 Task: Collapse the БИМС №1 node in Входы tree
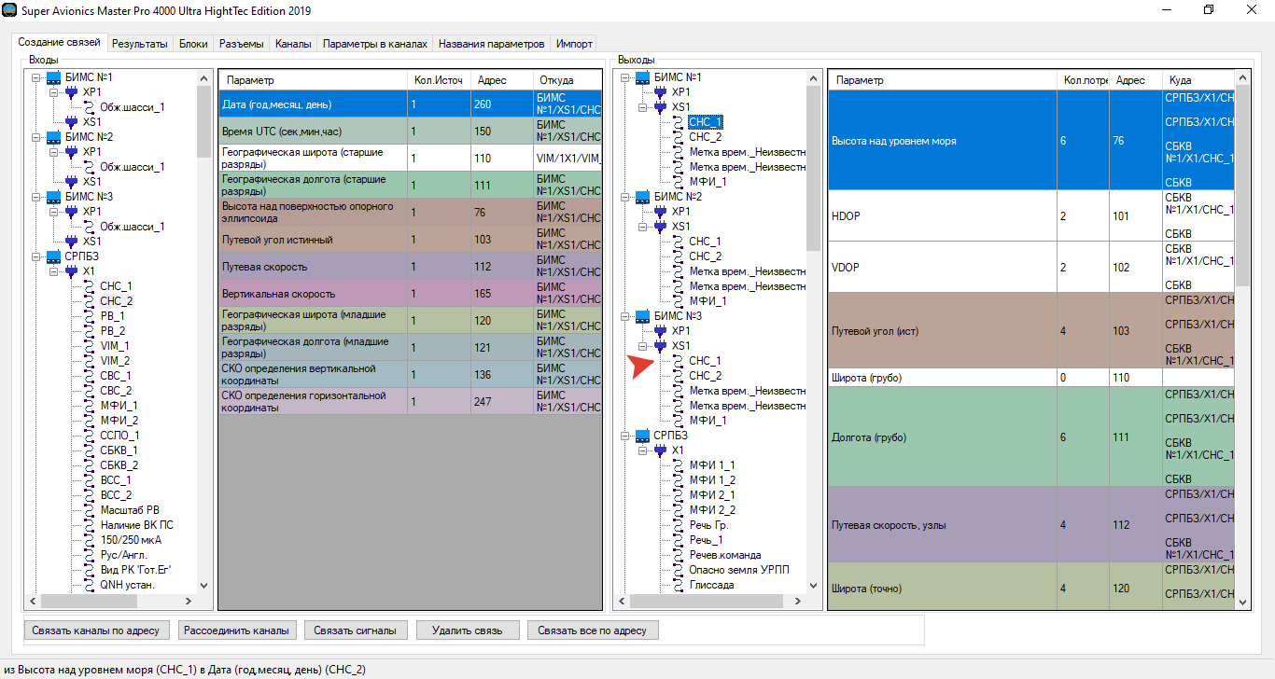pos(36,77)
